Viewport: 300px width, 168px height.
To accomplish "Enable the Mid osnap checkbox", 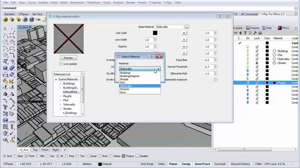I will [x=37, y=156].
